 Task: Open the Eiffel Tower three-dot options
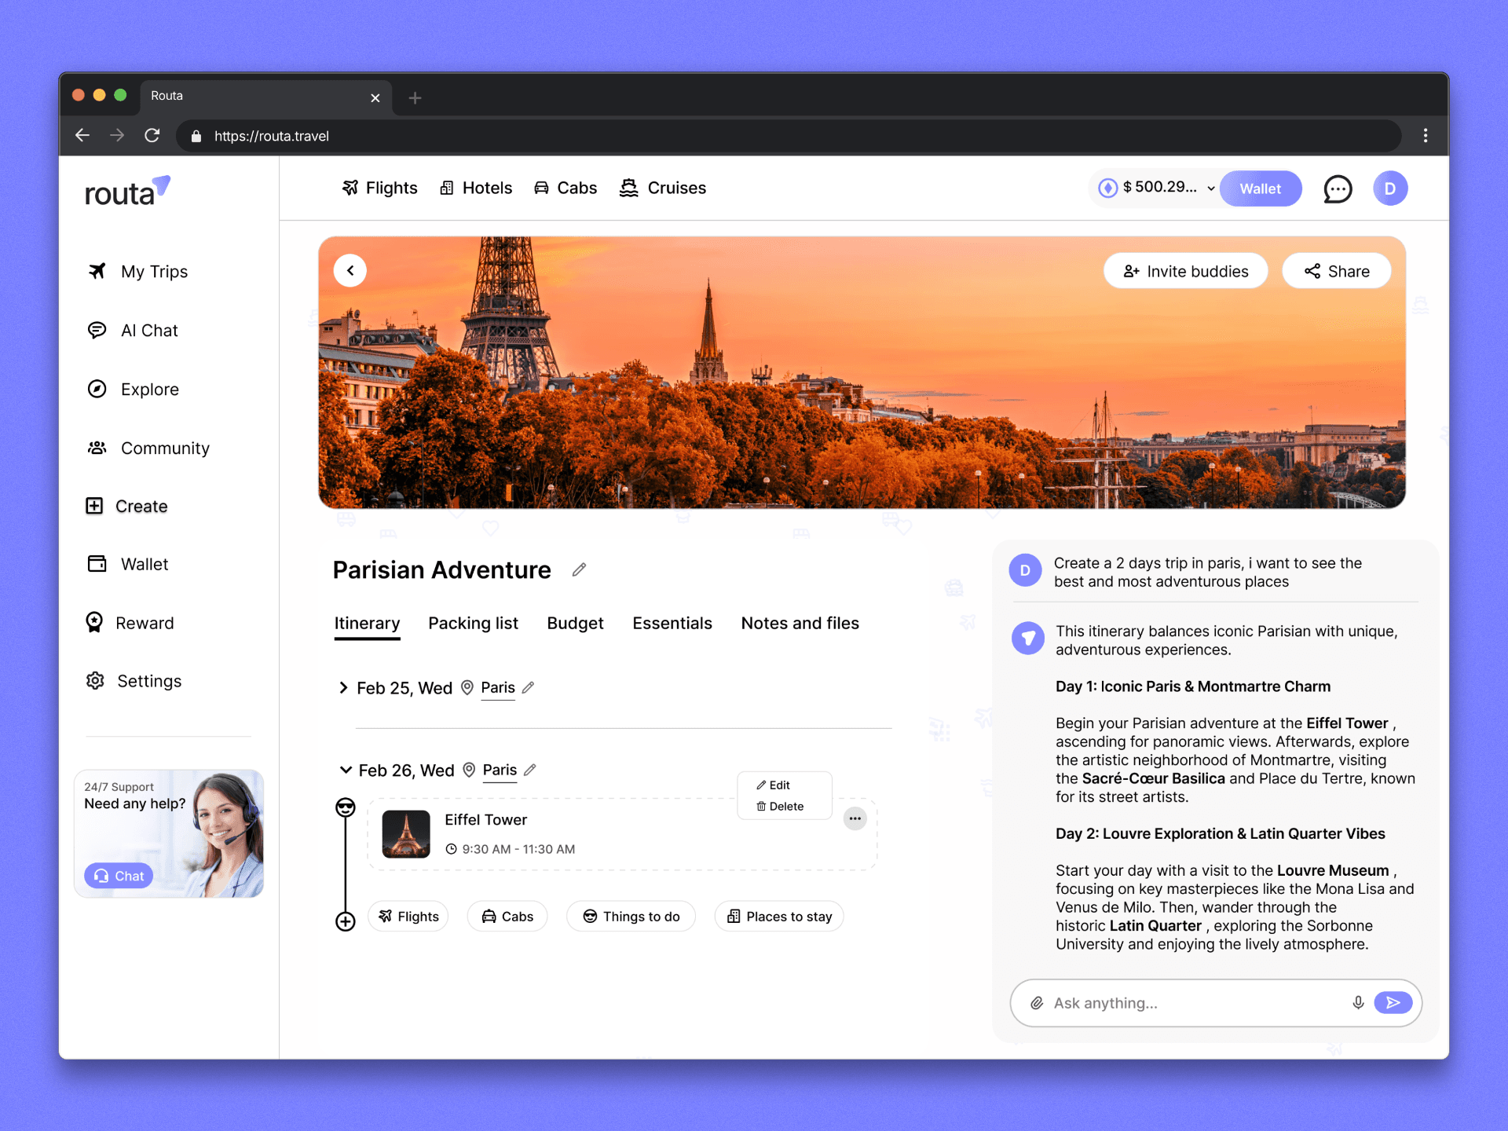tap(855, 818)
